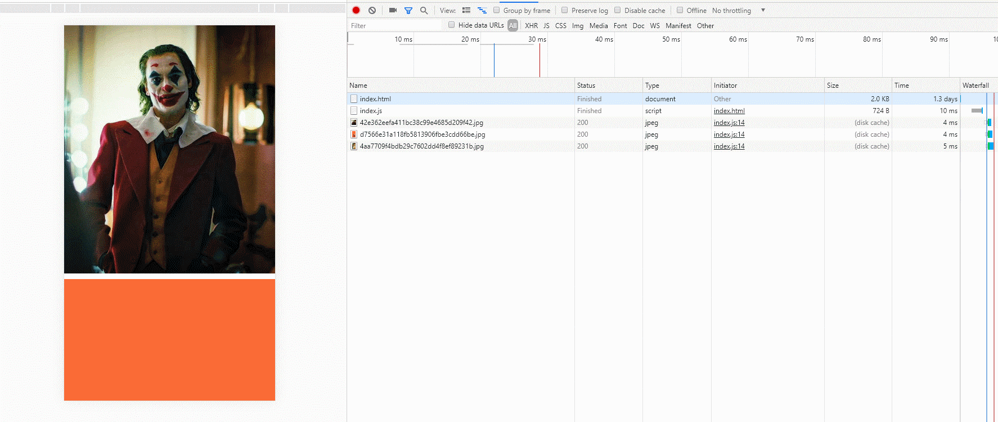Click the 2.0 KB size value
This screenshot has height=422, width=998.
(880, 99)
